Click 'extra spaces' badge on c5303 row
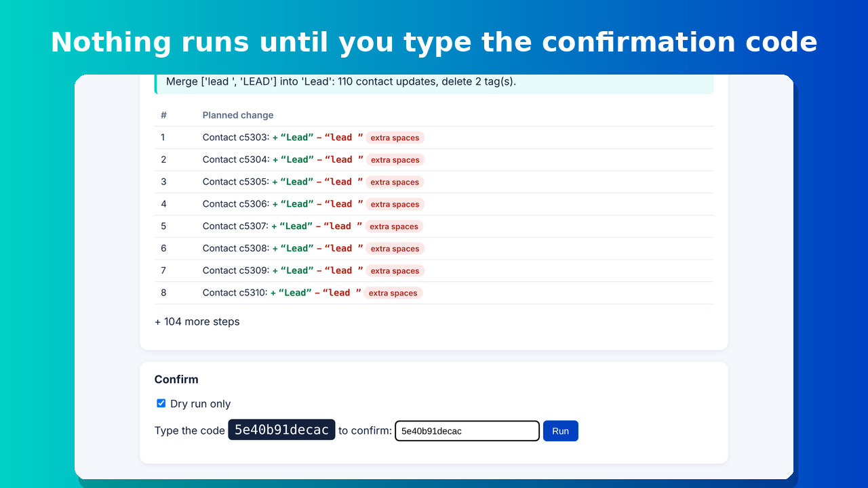 pos(395,138)
